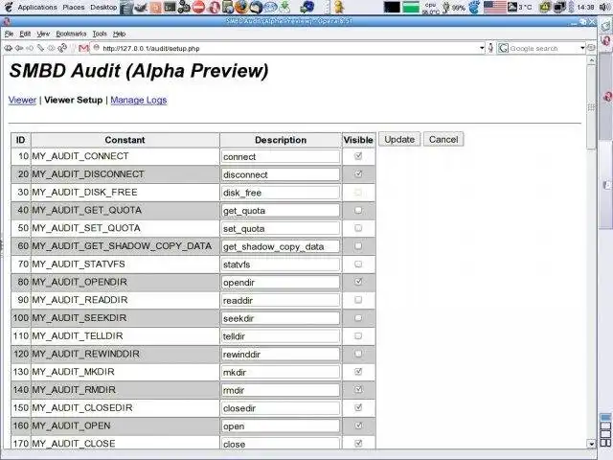Check Visible for MY_AUDIT_GET_QUOTA
The width and height of the screenshot is (613, 460).
358,210
